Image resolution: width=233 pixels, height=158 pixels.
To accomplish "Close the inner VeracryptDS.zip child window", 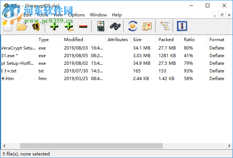I will click(229, 15).
